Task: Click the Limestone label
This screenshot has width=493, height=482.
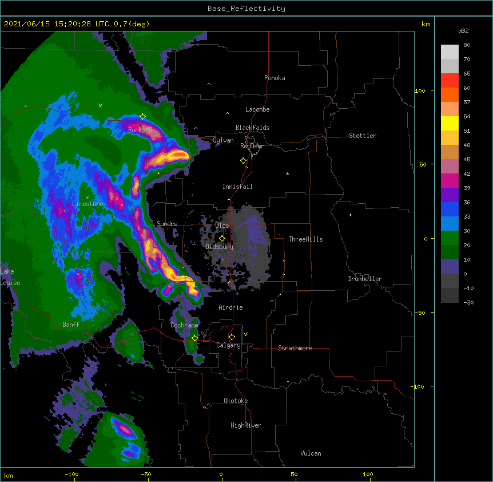Action: (x=88, y=204)
